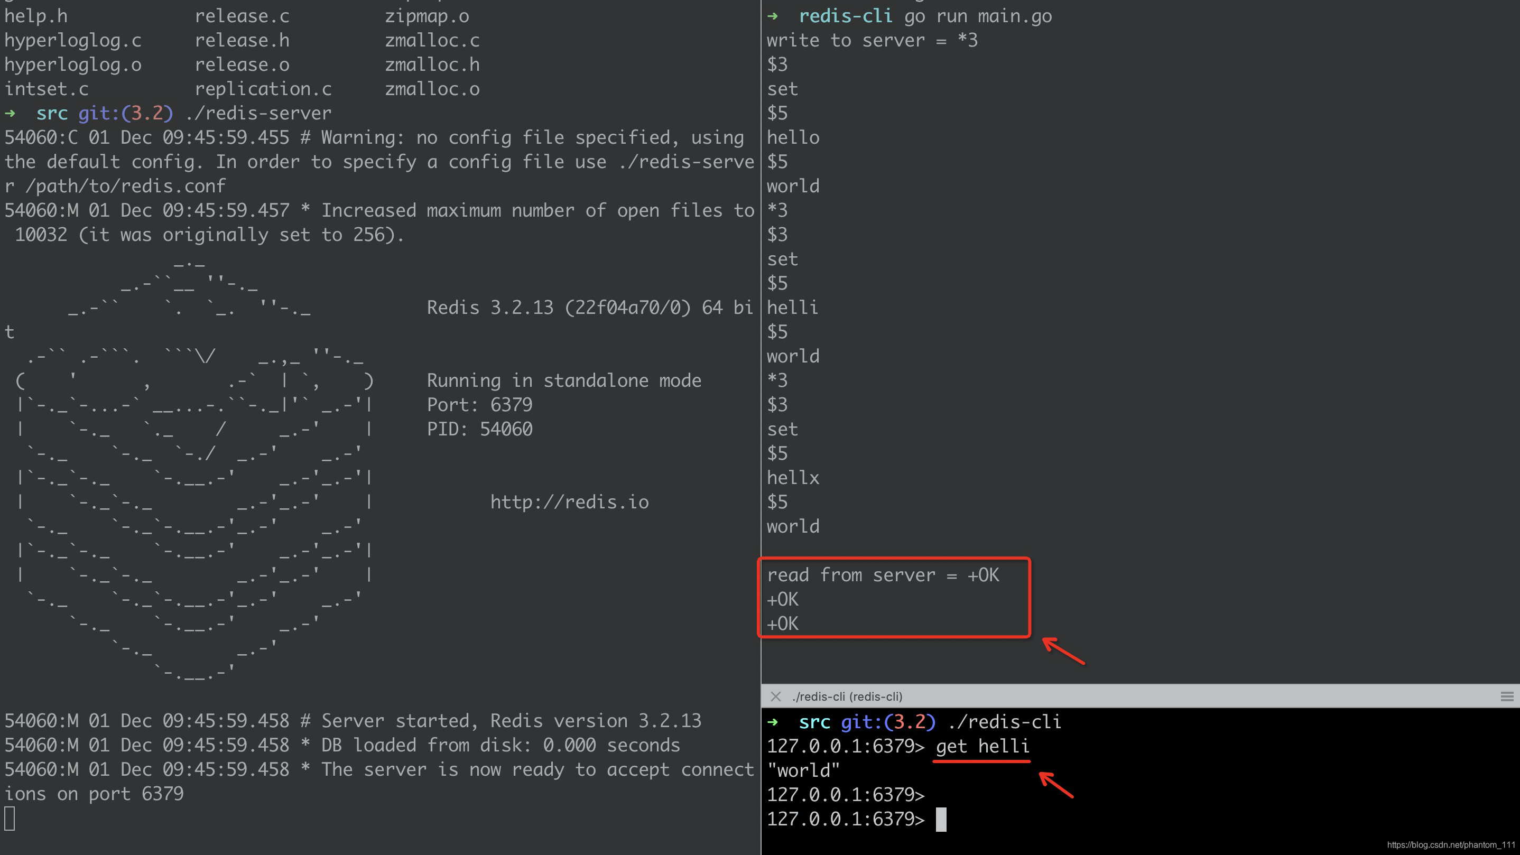This screenshot has width=1520, height=855.
Task: Click file name 'help.h'
Action: [x=36, y=16]
